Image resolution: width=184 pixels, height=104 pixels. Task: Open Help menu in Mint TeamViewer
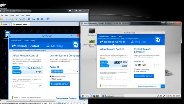[x=120, y=36]
